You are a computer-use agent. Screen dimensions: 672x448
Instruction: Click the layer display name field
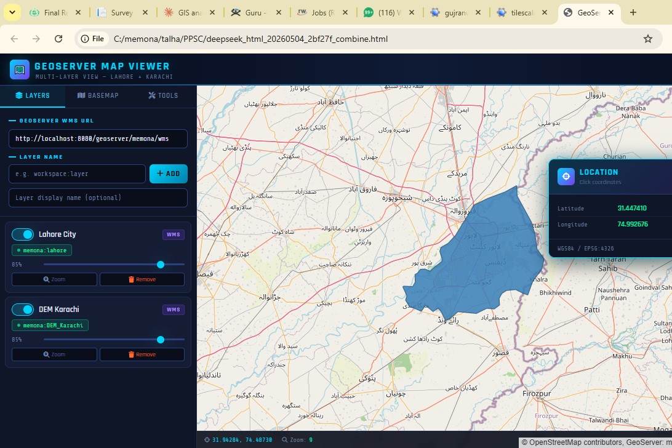pyautogui.click(x=98, y=198)
